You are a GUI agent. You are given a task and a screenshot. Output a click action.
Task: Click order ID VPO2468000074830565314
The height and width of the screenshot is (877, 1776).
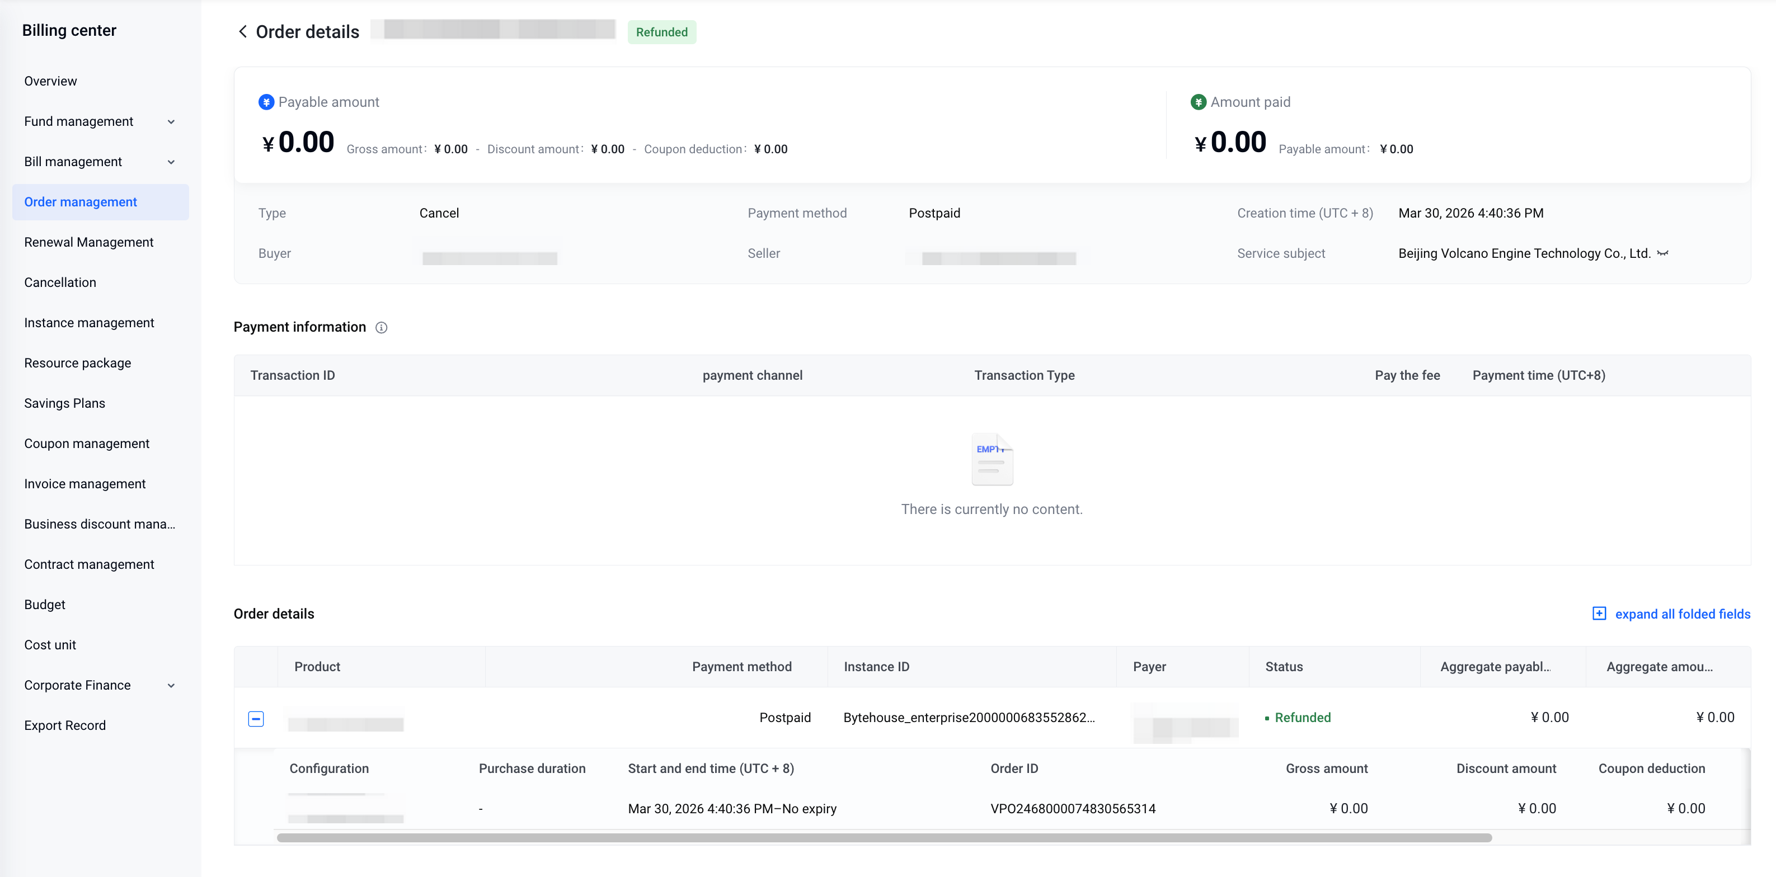coord(1073,809)
